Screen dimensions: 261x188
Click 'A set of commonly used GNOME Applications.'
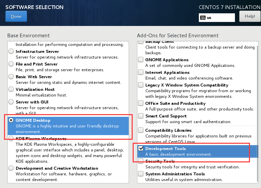(190, 66)
